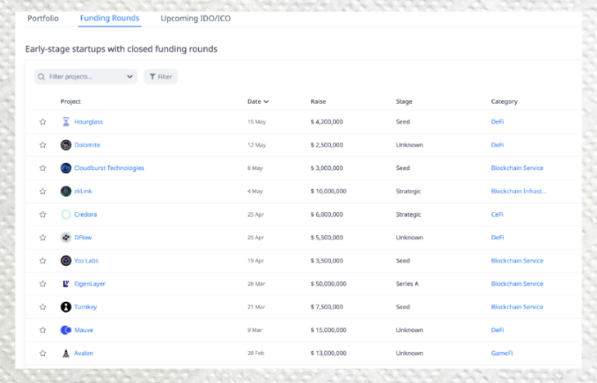Click the EigenLayer project logo

pyautogui.click(x=66, y=284)
